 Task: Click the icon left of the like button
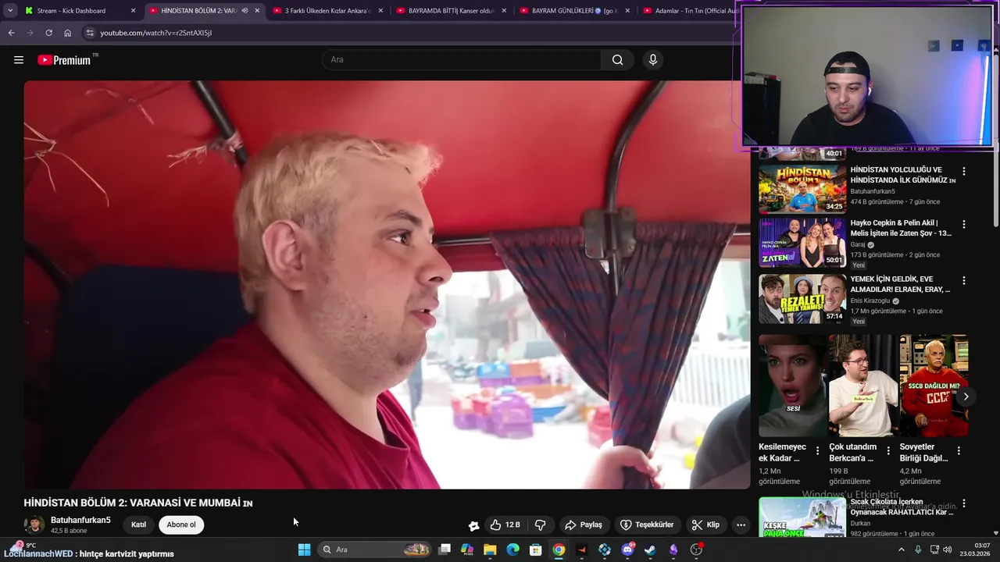pos(473,525)
